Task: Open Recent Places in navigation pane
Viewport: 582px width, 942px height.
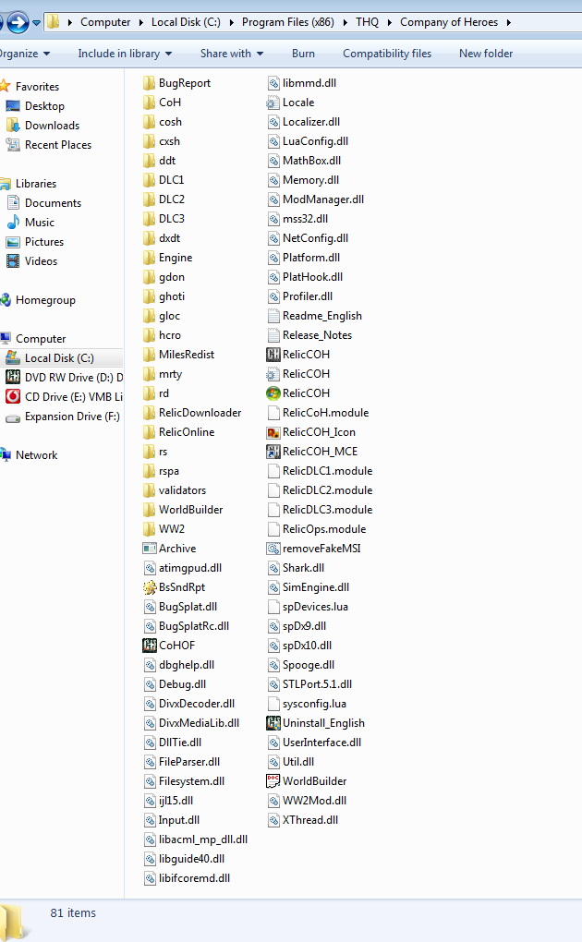Action: pos(57,145)
